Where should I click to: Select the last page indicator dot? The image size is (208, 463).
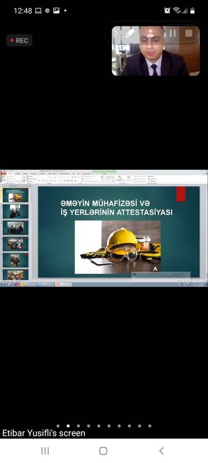point(150,426)
